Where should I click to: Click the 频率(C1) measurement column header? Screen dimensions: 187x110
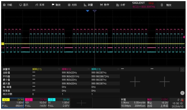tap(37, 69)
